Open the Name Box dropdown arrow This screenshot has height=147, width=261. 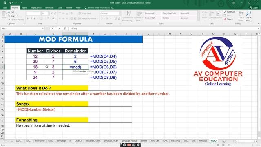[43, 29]
